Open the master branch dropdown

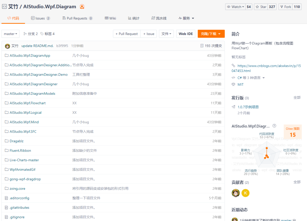11,34
